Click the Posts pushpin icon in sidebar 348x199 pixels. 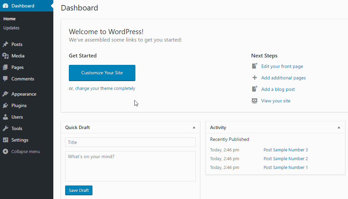(5, 44)
